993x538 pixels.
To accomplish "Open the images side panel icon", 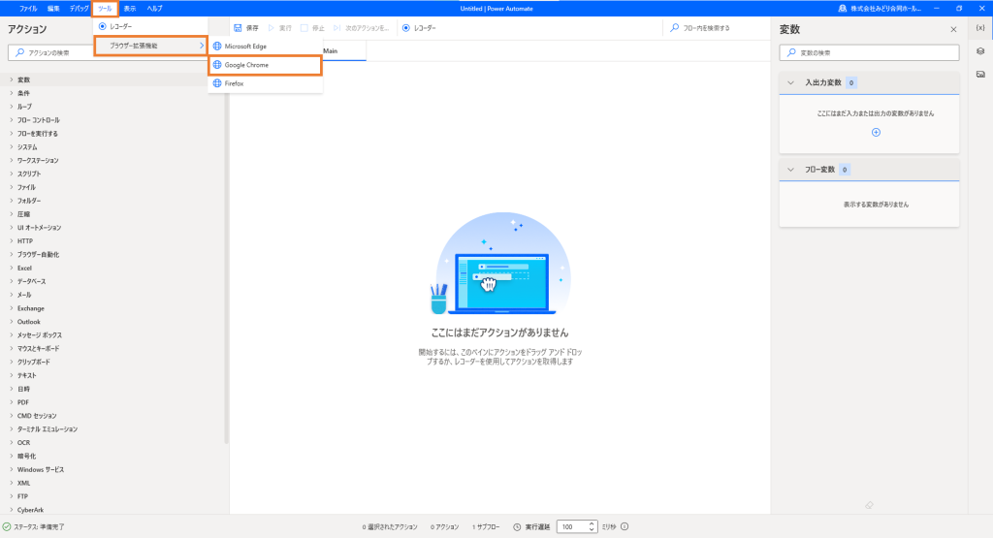I will point(980,74).
